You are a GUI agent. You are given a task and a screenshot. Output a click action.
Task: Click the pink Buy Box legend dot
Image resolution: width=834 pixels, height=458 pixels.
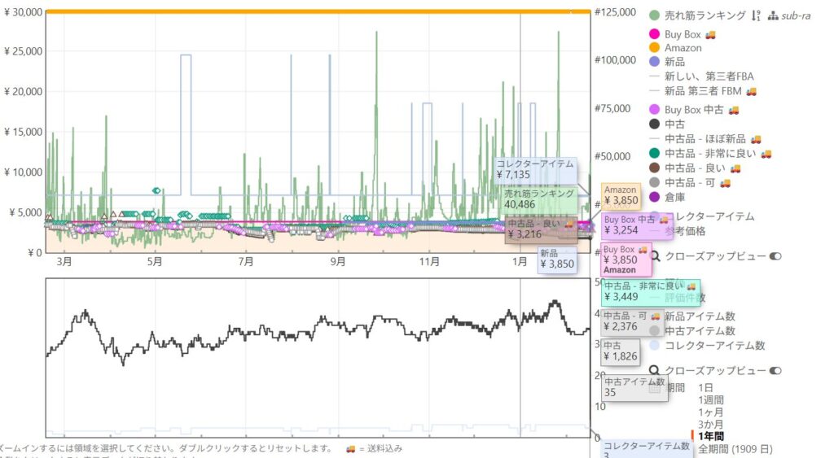tap(654, 34)
